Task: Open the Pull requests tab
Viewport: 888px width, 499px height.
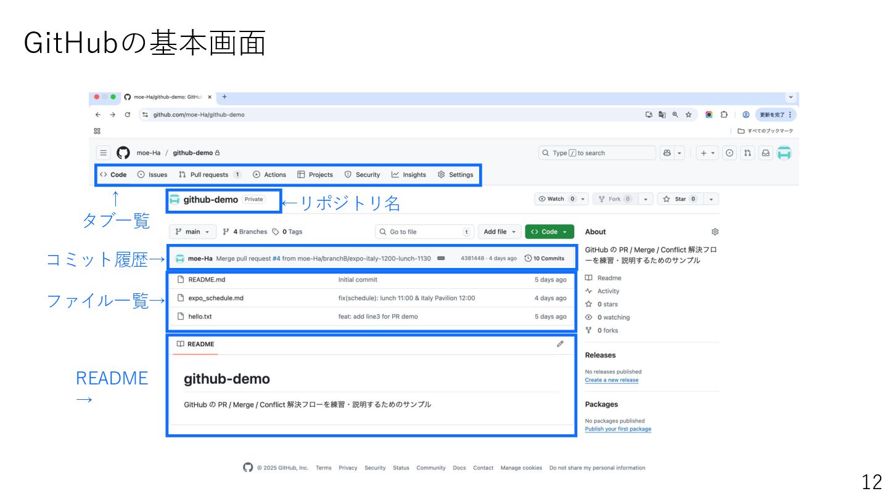Action: pyautogui.click(x=210, y=174)
